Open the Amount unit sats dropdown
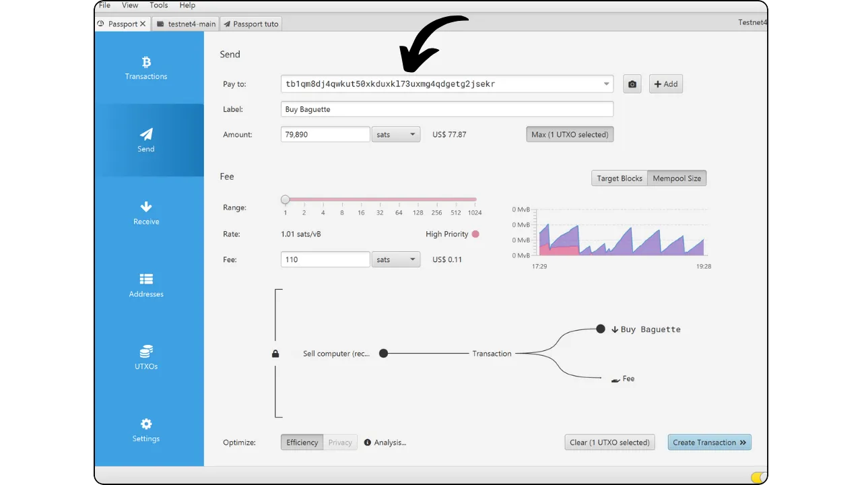Screen dimensions: 862x485 point(395,135)
